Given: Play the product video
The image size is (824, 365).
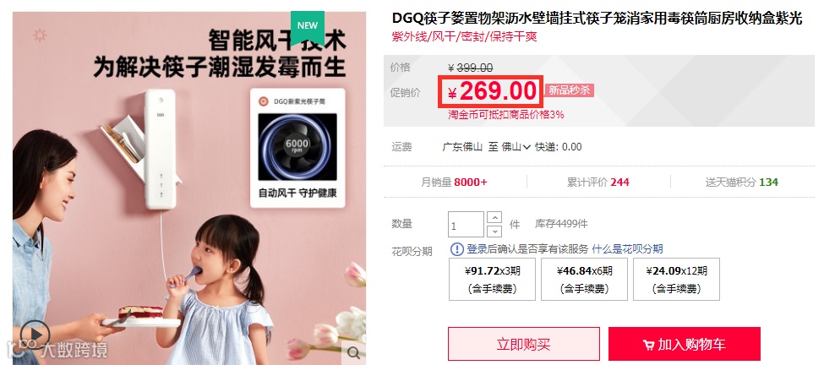Looking at the screenshot, I should point(35,334).
